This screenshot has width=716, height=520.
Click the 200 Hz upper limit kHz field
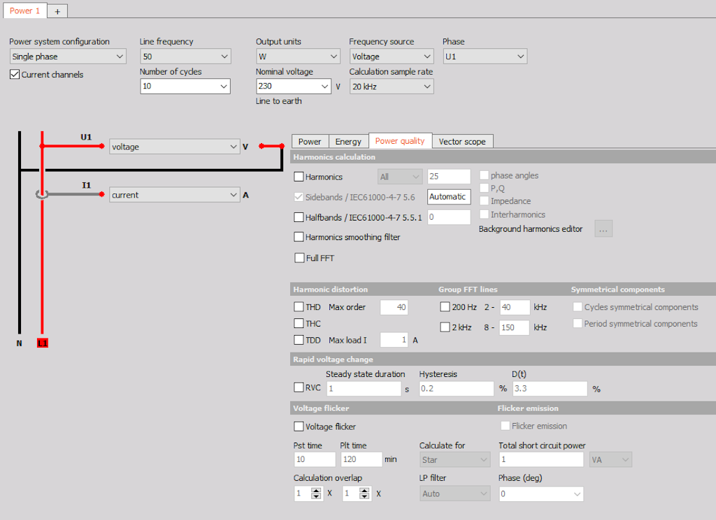click(x=514, y=307)
